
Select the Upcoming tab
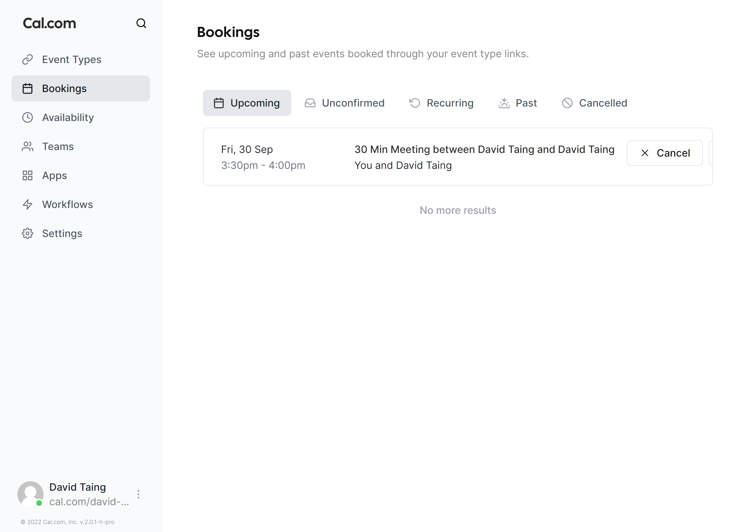pyautogui.click(x=247, y=103)
